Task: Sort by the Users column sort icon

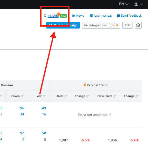Action: [x=66, y=96]
